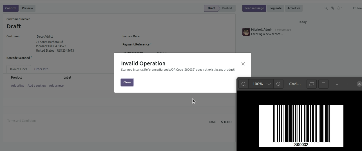Maximize the image viewer window
Screen dimensions: 362x151
coord(348,84)
